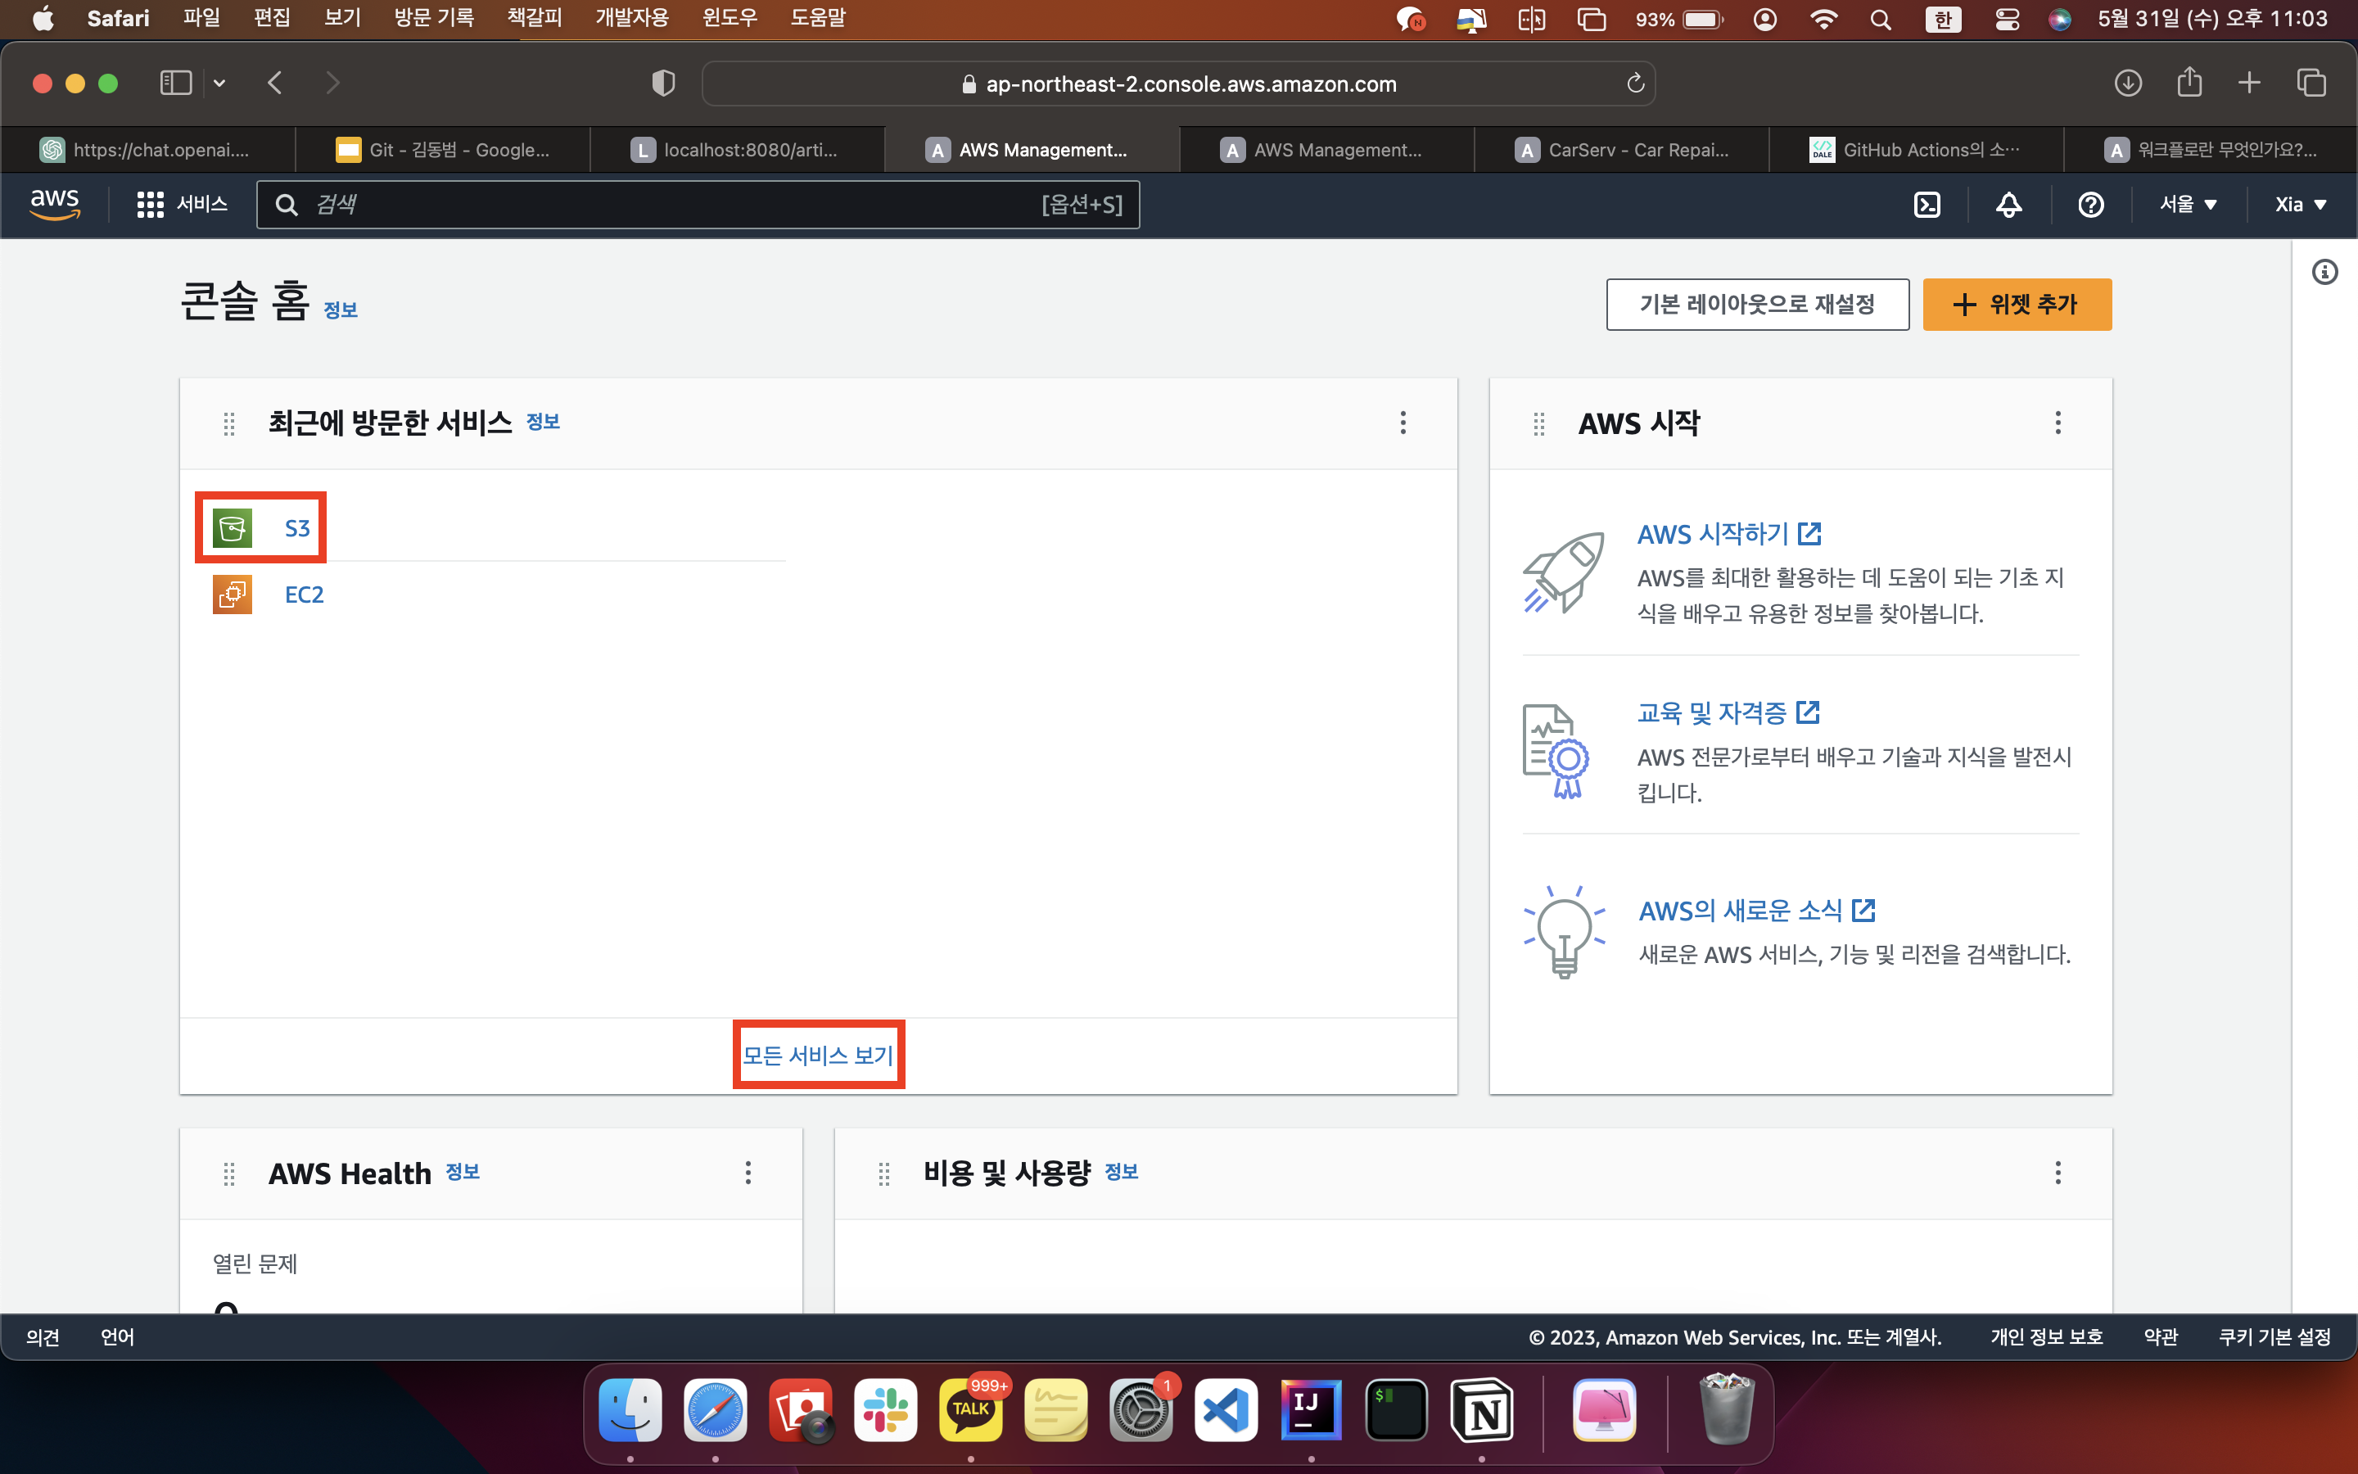Focus the AWS 검색 search field
Screen dimensions: 2358x1474
pos(682,205)
